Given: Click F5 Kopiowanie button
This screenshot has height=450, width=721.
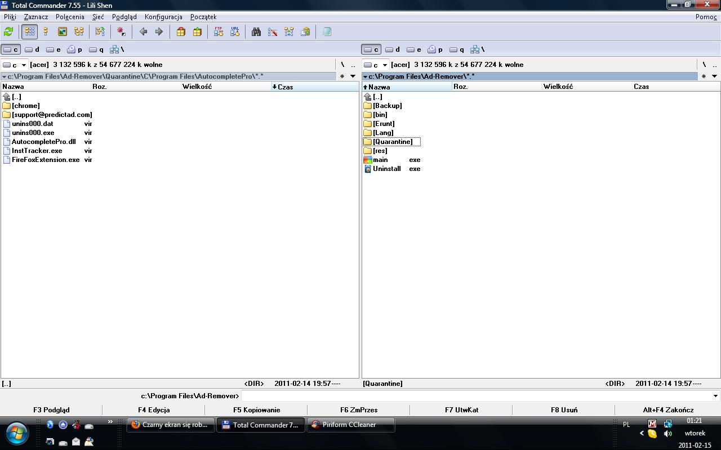Looking at the screenshot, I should (256, 410).
